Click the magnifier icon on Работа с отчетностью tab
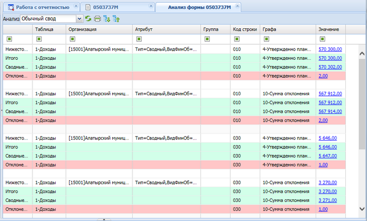This screenshot has height=221, width=367. 11,8
